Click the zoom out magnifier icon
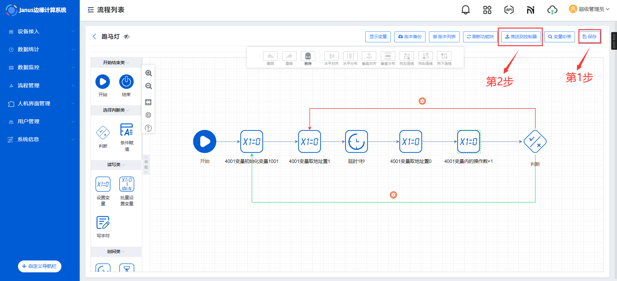The height and width of the screenshot is (281, 617). click(x=148, y=86)
